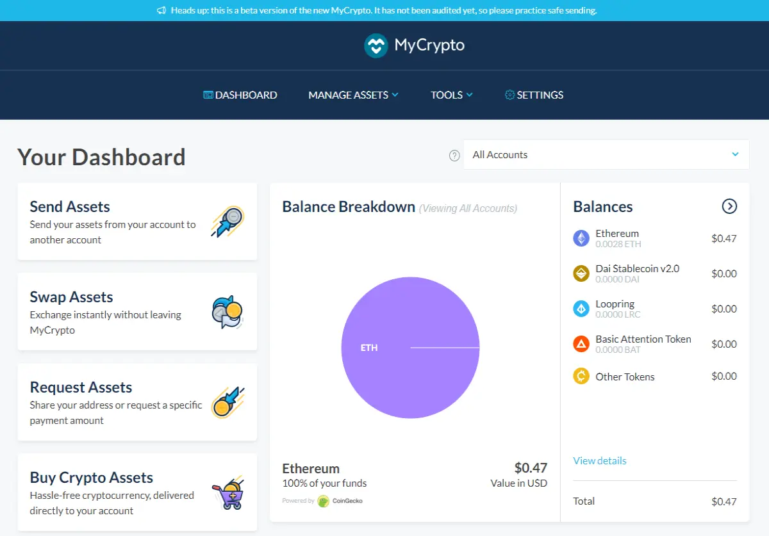Screen dimensions: 769x536
Task: Open the Request Assets card title
Action: pos(81,387)
